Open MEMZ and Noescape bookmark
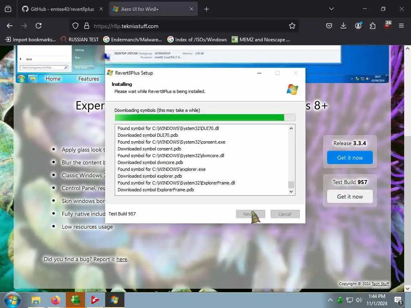Screen dimensions: 411x308 coord(261,40)
